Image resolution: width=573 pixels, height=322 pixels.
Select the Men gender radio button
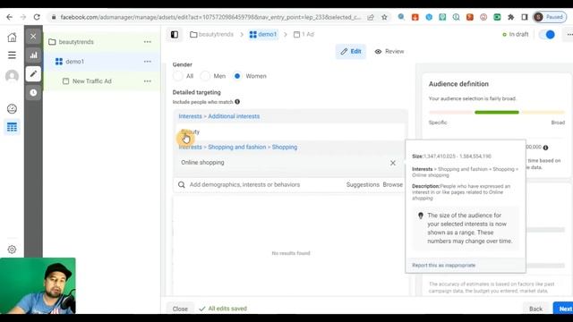[x=205, y=76]
